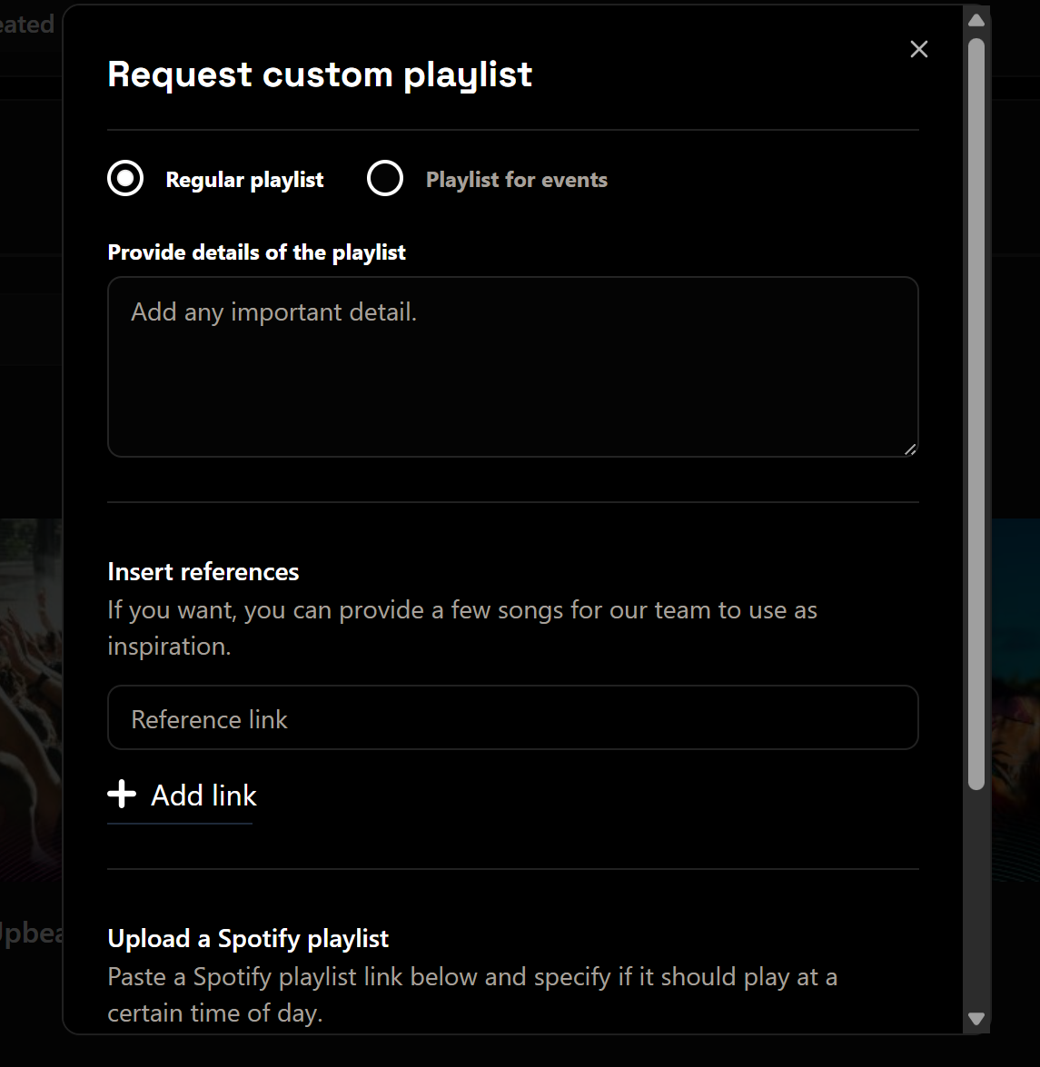Click the "Provide details of the playlist" label

(x=257, y=252)
